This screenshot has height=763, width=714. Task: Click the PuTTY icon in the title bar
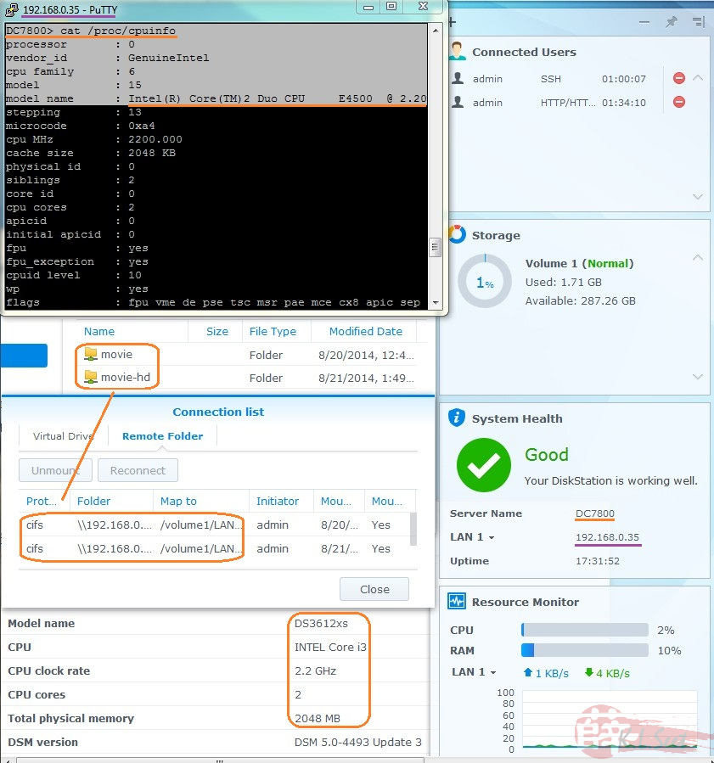tap(11, 9)
